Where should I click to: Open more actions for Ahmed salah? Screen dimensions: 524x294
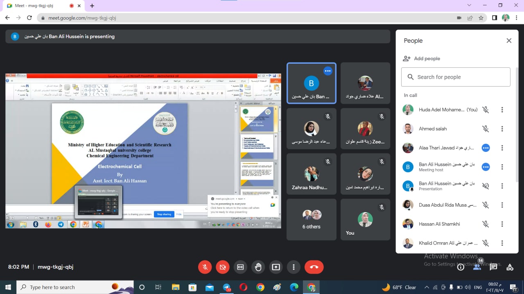click(x=502, y=129)
